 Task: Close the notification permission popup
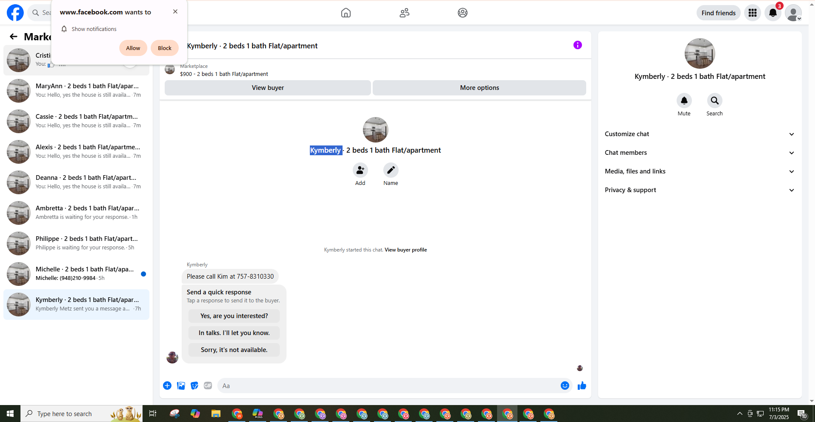175,11
